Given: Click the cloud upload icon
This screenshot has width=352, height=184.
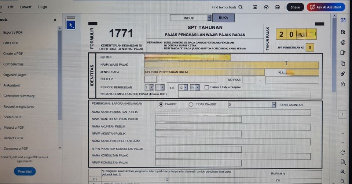Looking at the screenshot, I should 266,7.
